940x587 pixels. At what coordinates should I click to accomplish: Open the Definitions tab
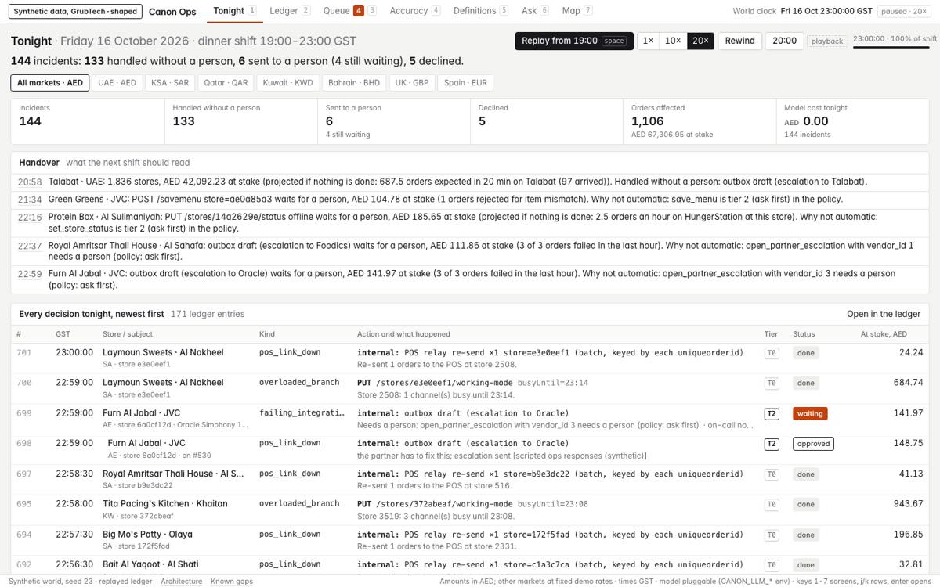tap(480, 11)
